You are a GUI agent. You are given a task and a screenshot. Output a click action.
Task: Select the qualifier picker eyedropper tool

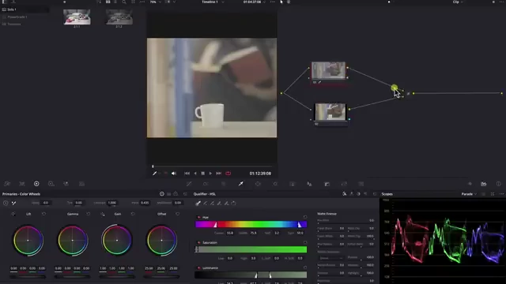(x=198, y=204)
